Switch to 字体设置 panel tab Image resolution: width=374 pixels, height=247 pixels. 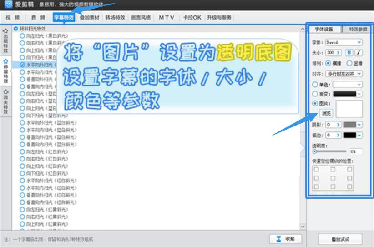click(x=323, y=29)
